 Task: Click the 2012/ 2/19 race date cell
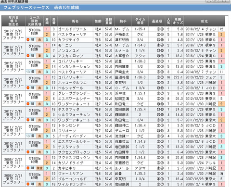click(x=13, y=114)
